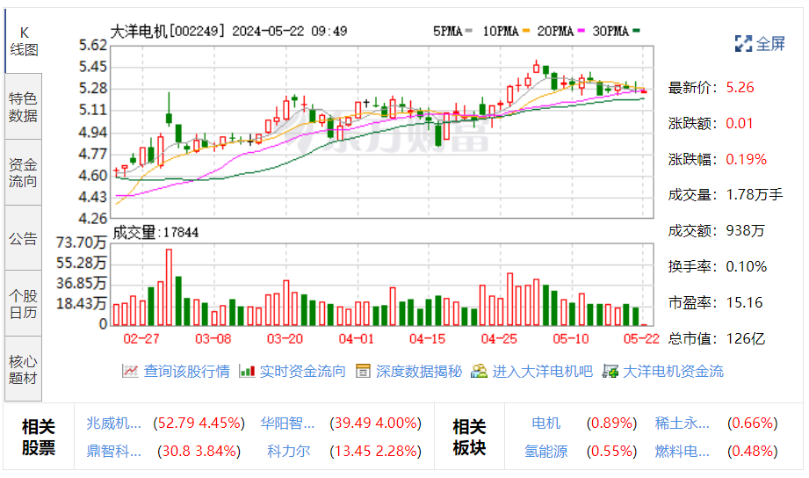The image size is (809, 478).
Task: Open the 进入大洋电机吧 link
Action: point(542,371)
